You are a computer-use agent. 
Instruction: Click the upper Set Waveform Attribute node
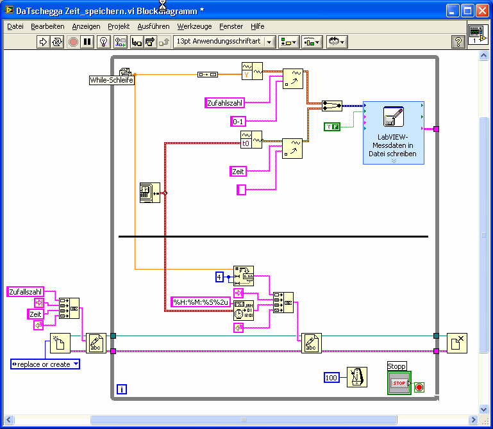point(293,79)
